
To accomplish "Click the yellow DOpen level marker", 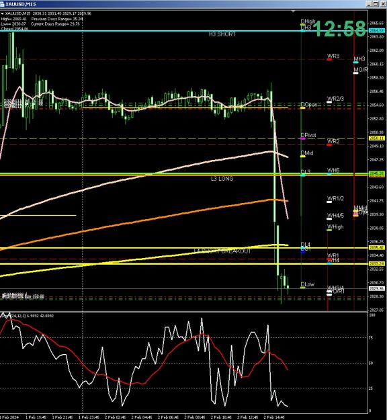I will (302, 108).
